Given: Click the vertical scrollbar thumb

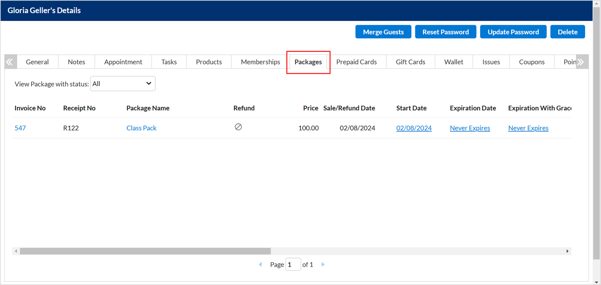Looking at the screenshot, I should tap(597, 133).
